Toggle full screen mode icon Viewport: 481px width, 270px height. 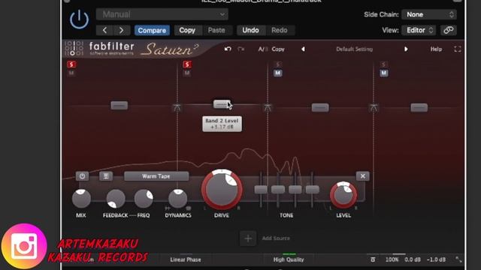[x=458, y=49]
